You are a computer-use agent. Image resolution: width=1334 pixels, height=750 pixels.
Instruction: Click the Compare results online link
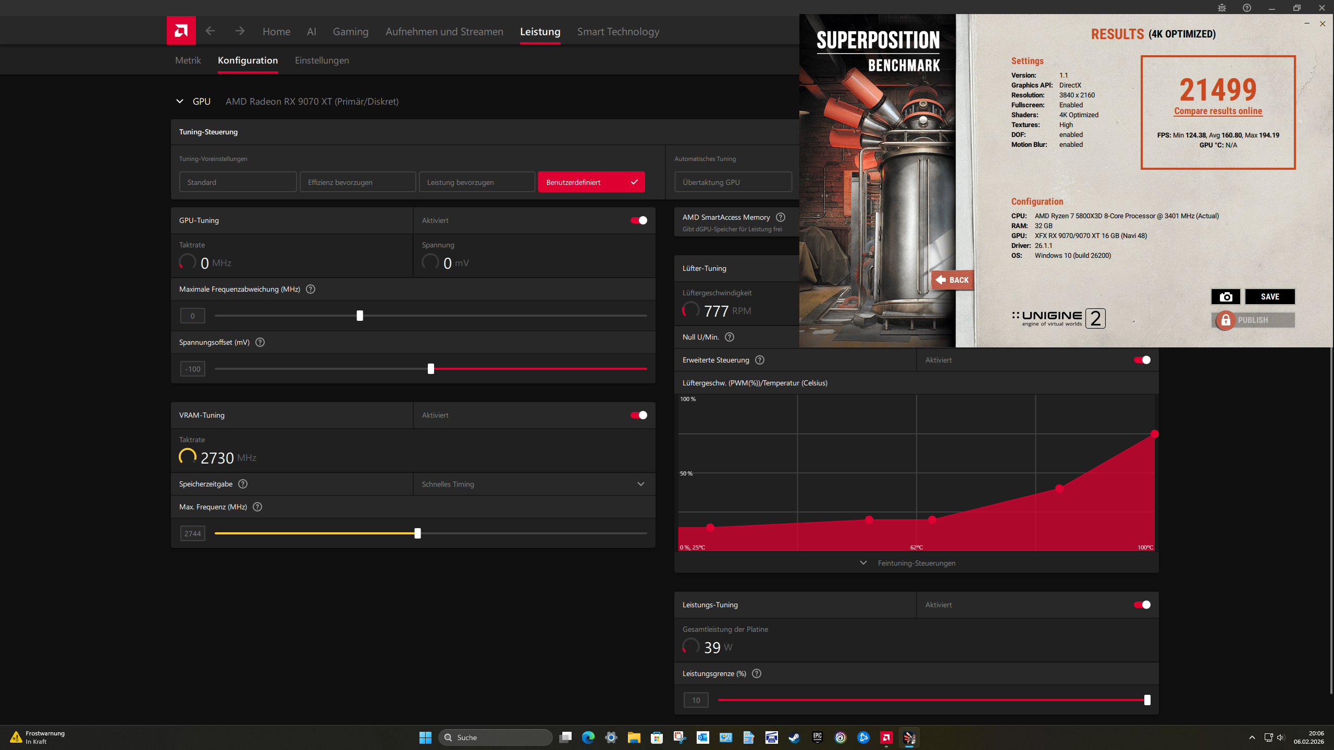1218,111
